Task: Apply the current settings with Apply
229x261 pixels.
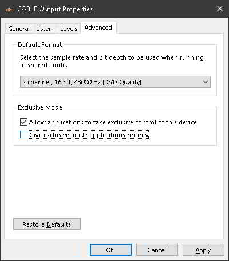Action: tap(203, 250)
